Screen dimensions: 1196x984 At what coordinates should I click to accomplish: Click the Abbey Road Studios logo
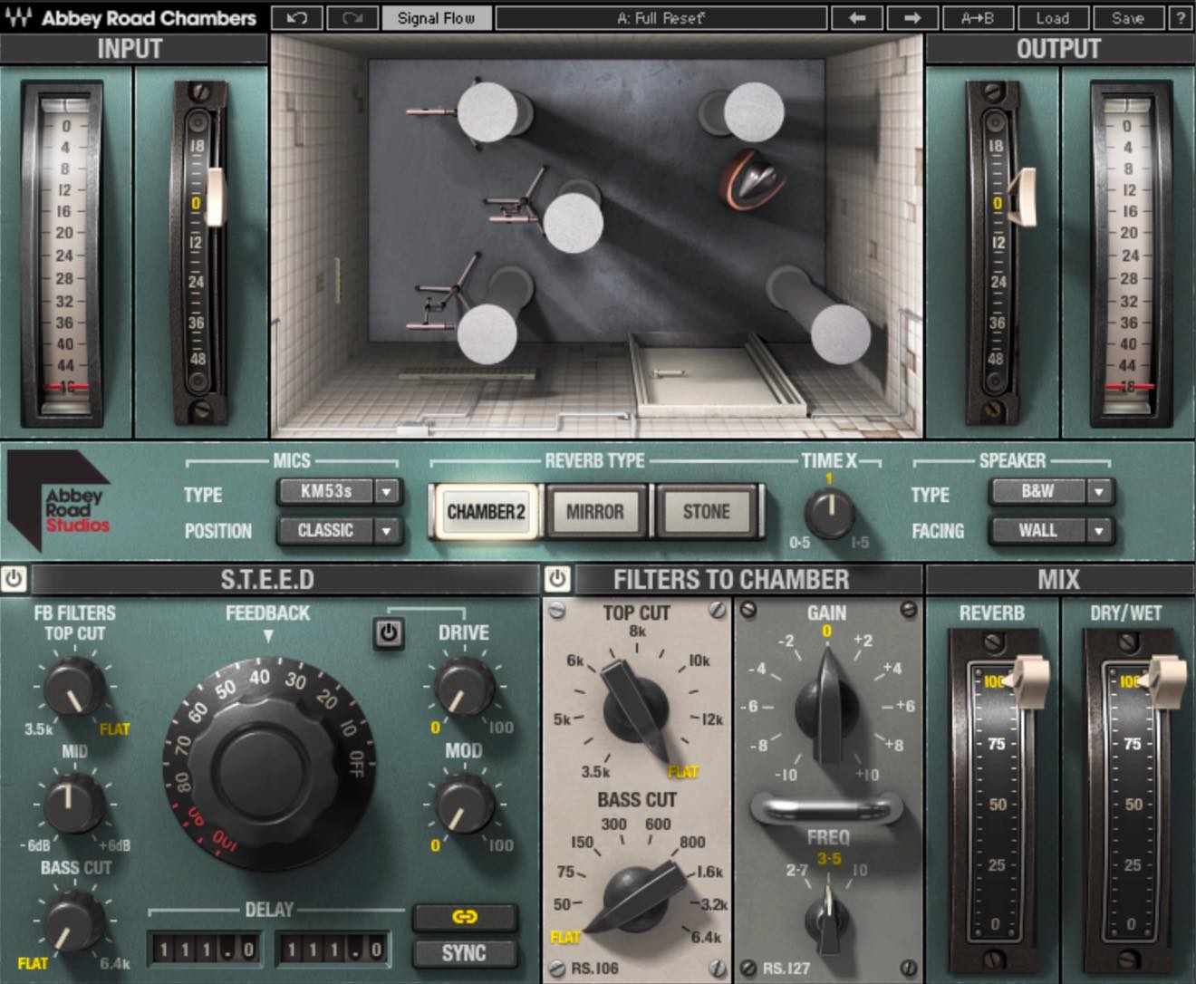pyautogui.click(x=60, y=501)
